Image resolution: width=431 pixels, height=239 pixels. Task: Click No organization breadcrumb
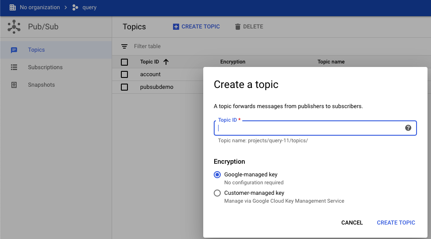(x=39, y=7)
